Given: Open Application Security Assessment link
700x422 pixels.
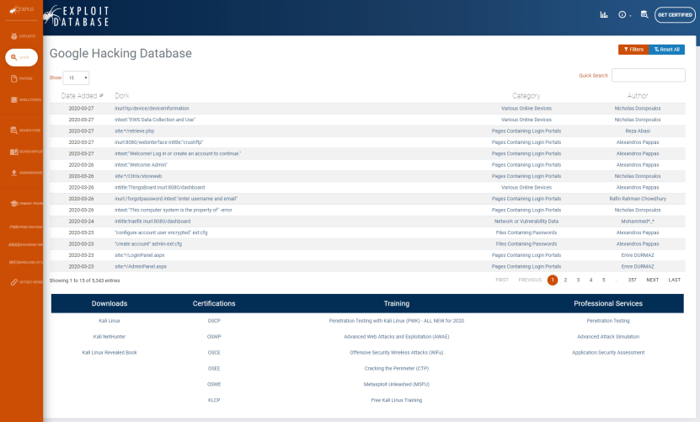Looking at the screenshot, I should click(x=608, y=353).
